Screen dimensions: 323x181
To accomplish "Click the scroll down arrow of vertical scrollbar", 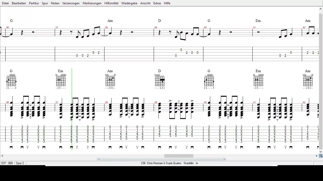I will point(321,152).
